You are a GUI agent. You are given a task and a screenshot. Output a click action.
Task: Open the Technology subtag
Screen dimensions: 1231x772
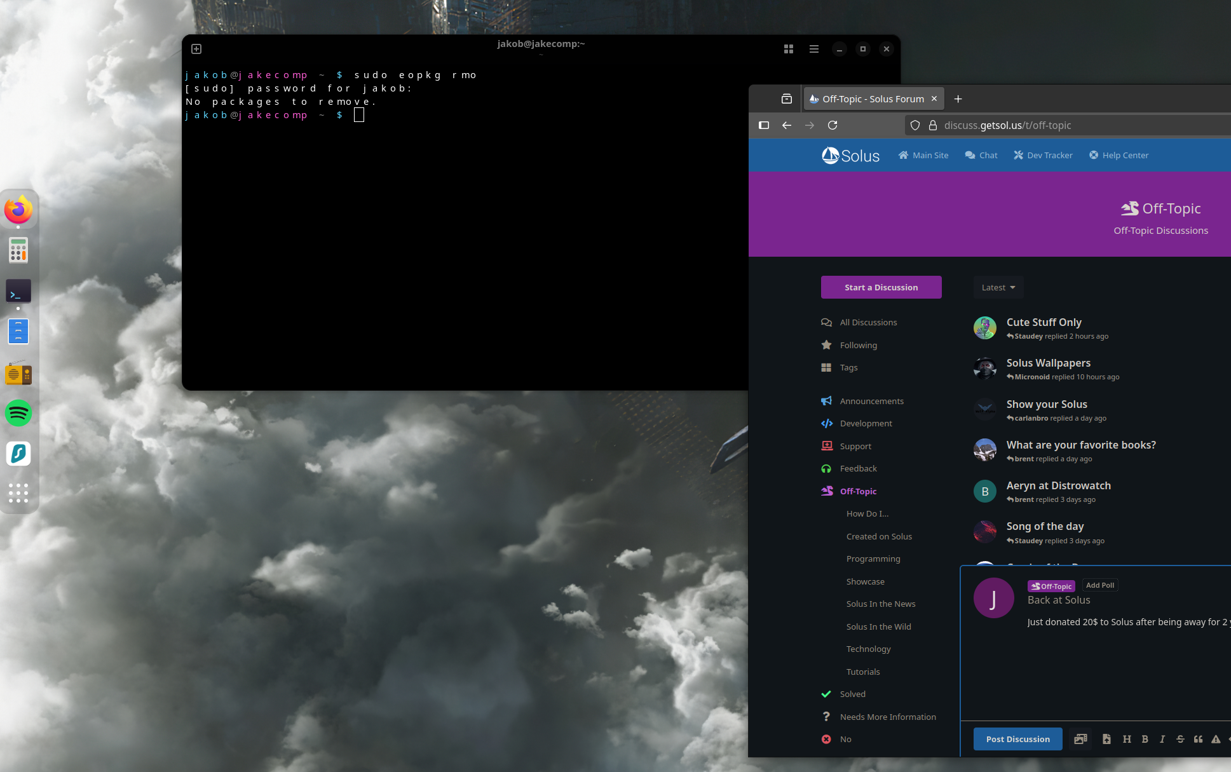click(868, 649)
